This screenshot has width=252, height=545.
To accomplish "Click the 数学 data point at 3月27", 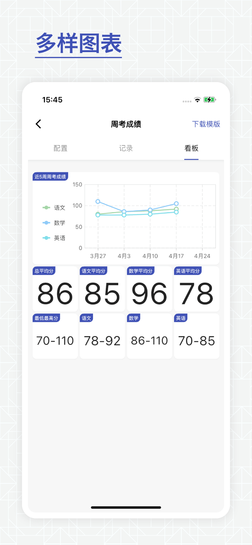I will coord(98,202).
